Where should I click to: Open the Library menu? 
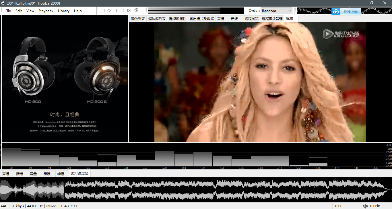click(63, 11)
